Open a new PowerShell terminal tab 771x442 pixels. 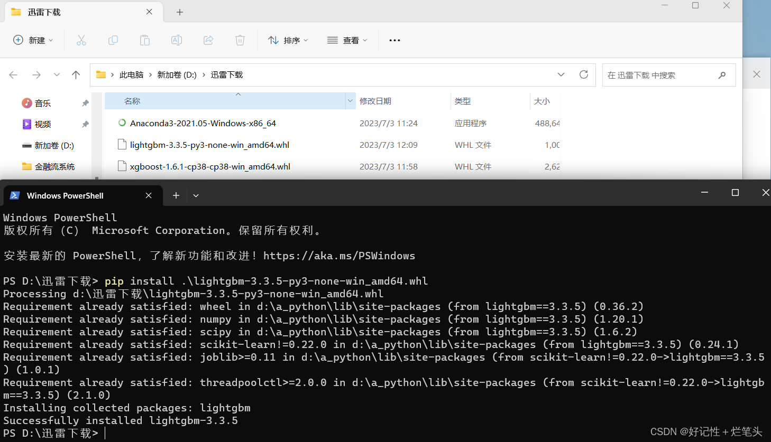click(176, 195)
